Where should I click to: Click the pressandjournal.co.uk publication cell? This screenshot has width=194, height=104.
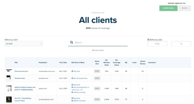47,71
